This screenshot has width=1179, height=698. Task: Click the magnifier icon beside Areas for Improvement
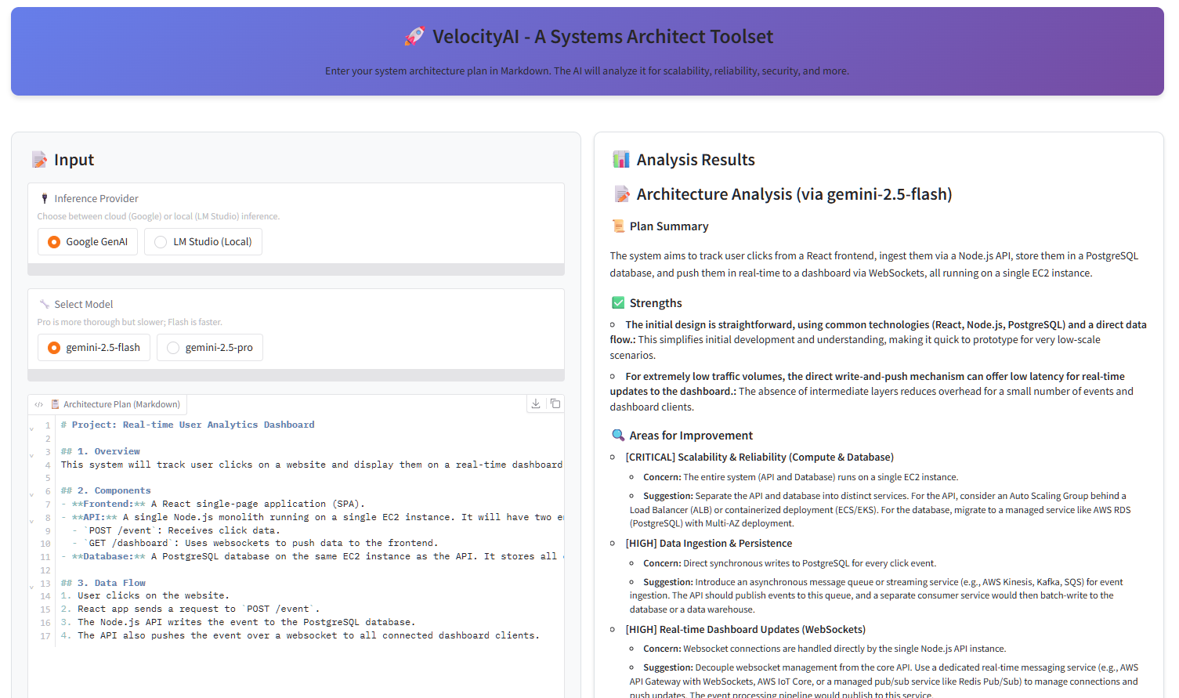pos(618,436)
